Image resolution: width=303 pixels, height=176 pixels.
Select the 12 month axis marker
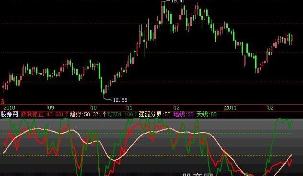pos(176,108)
